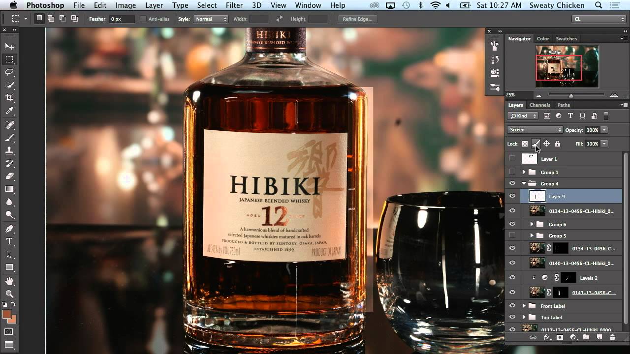Image resolution: width=630 pixels, height=354 pixels.
Task: Select the Gradient tool
Action: pos(9,189)
